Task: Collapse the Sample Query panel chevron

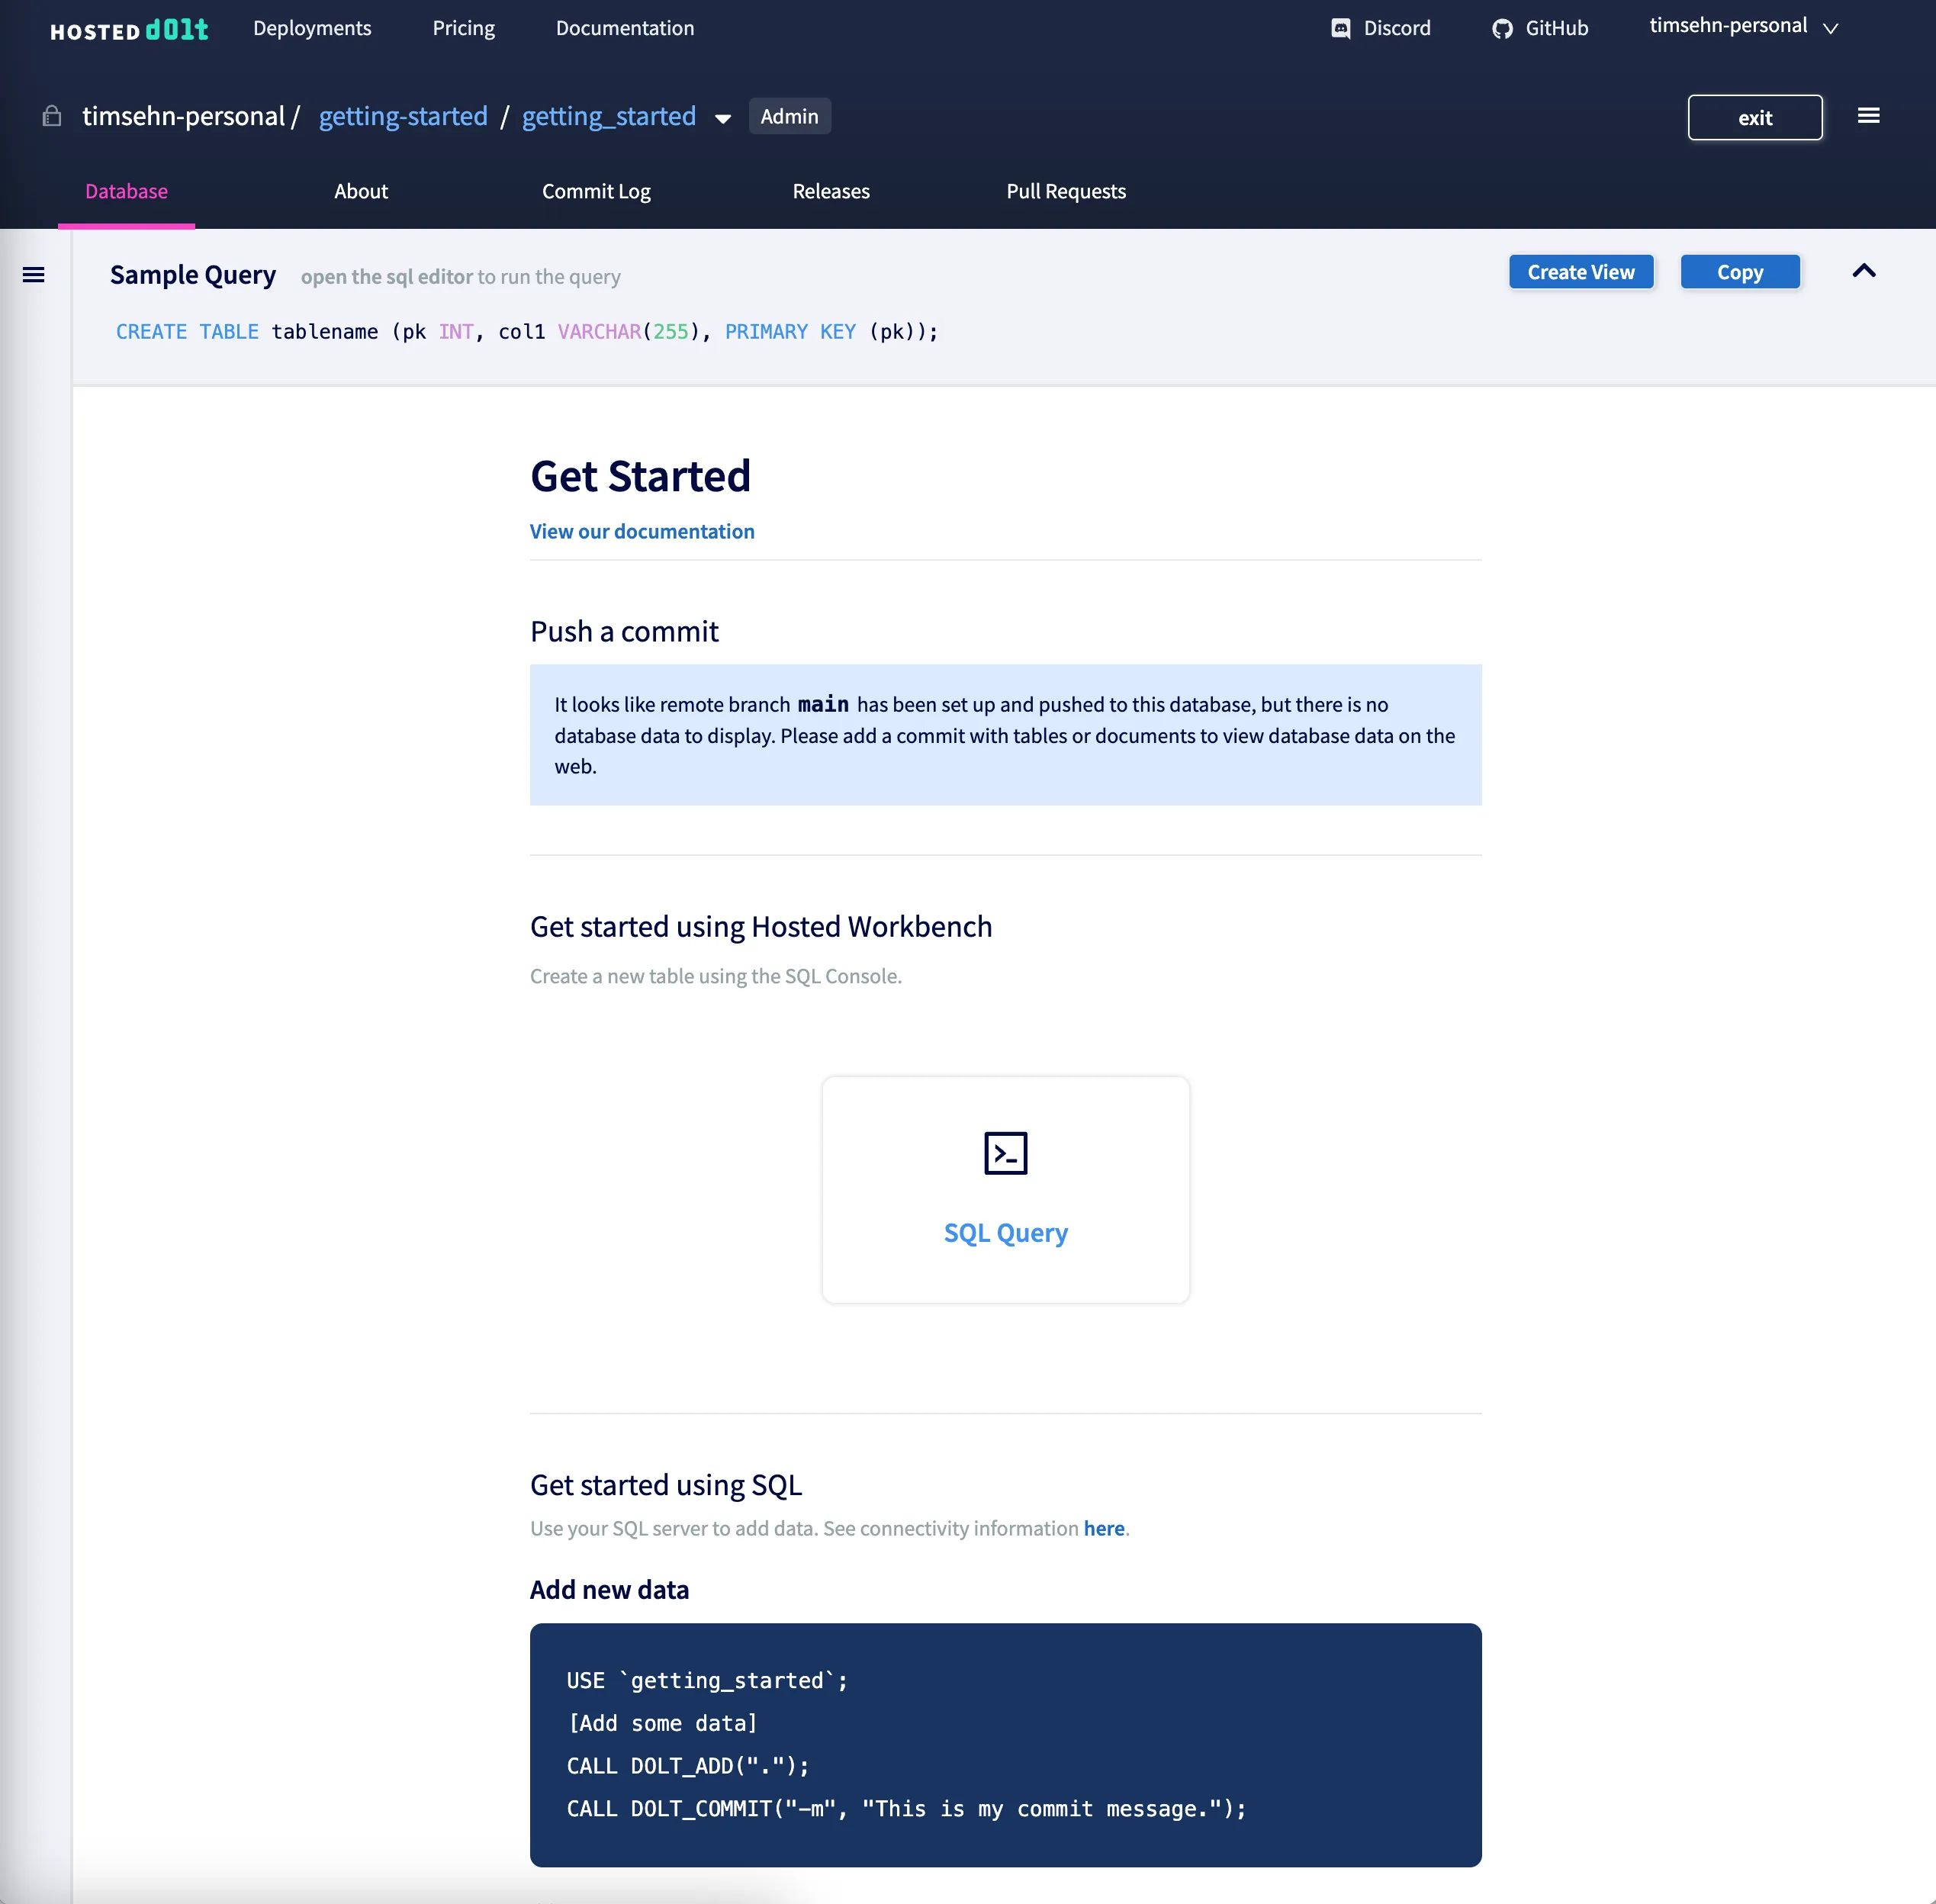Action: click(x=1864, y=271)
